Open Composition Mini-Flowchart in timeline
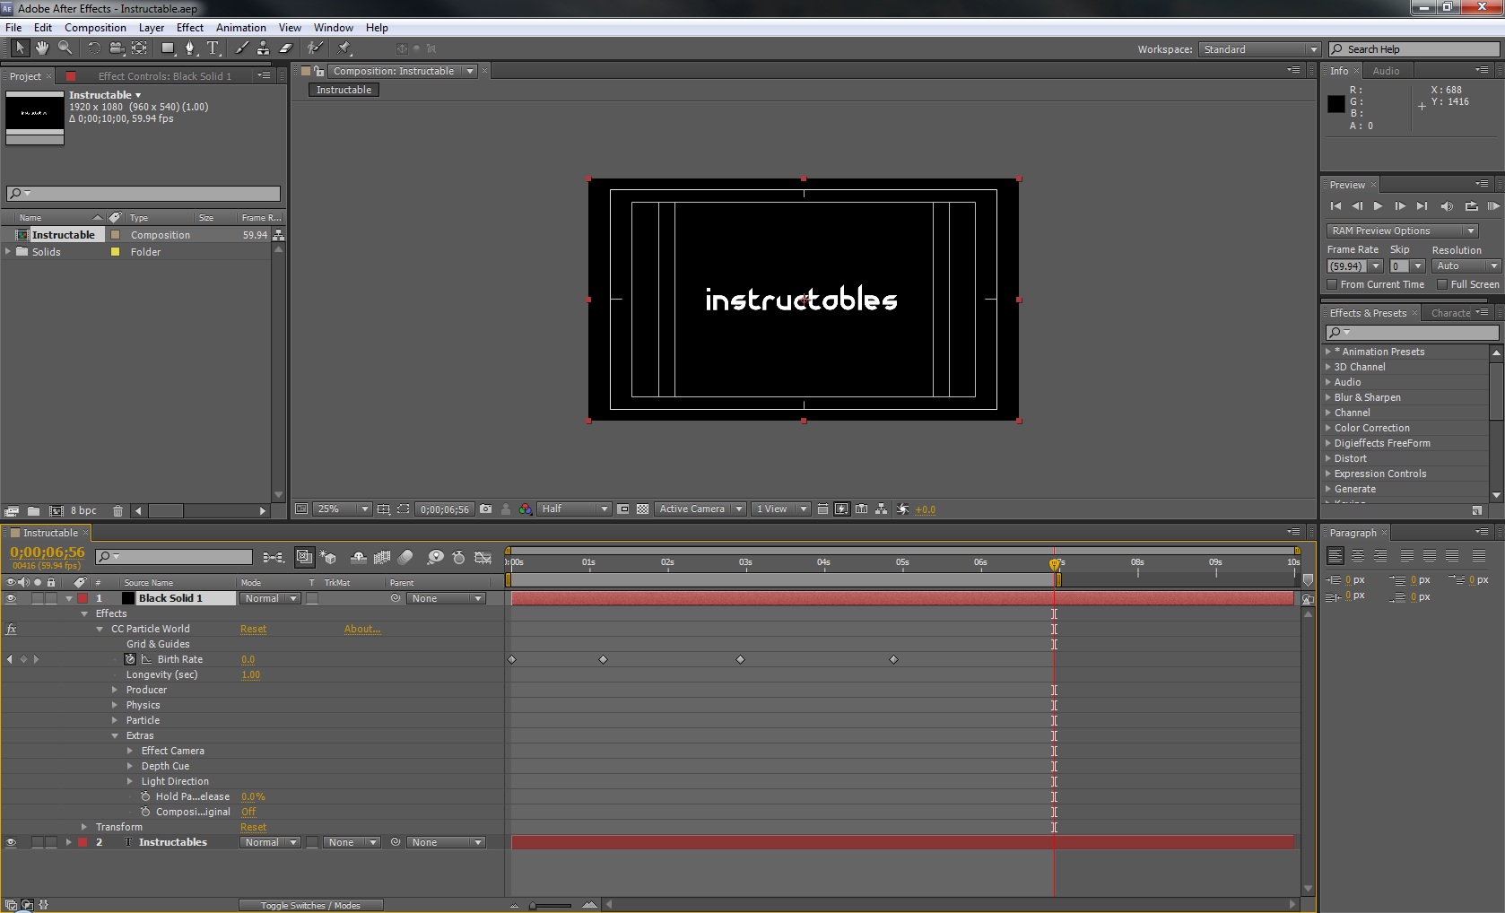The image size is (1505, 913). coord(274,557)
